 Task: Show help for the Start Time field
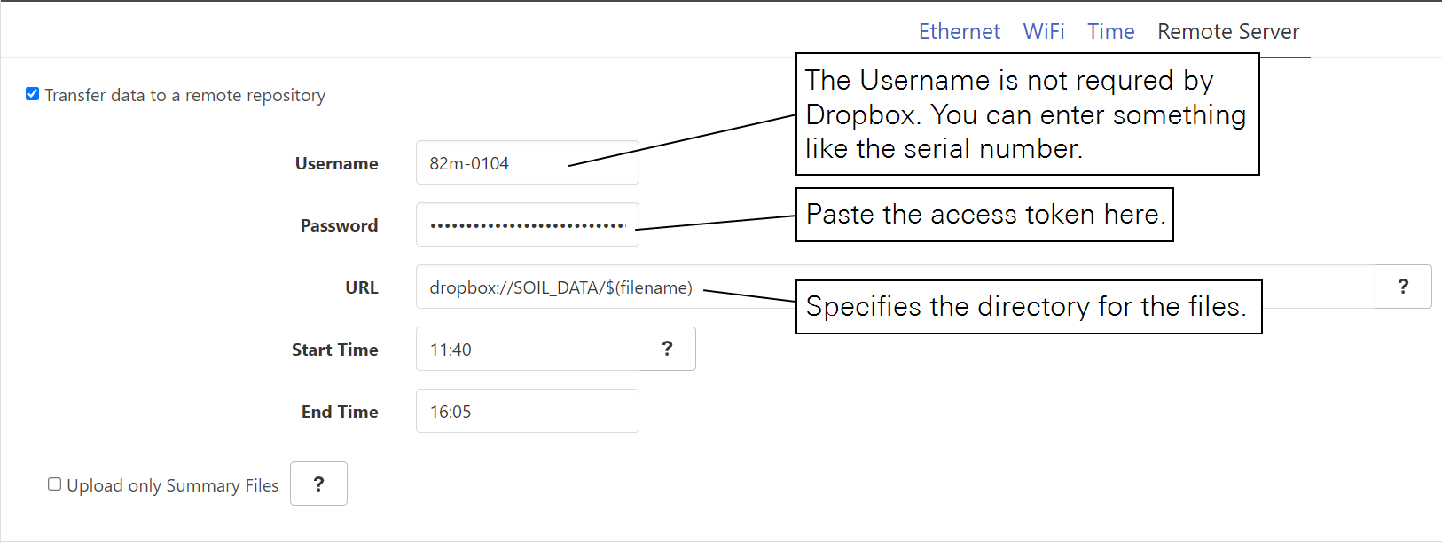pos(667,349)
